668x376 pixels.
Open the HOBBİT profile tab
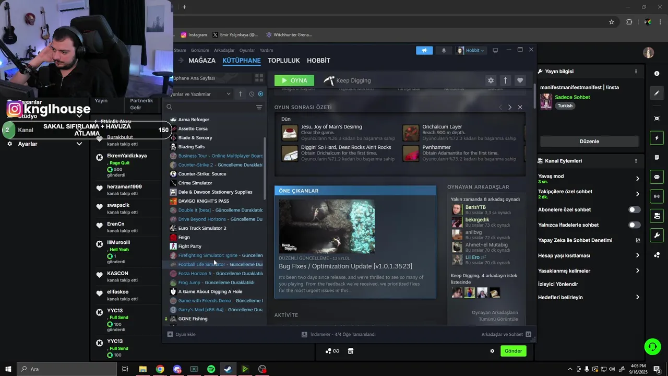tap(318, 61)
